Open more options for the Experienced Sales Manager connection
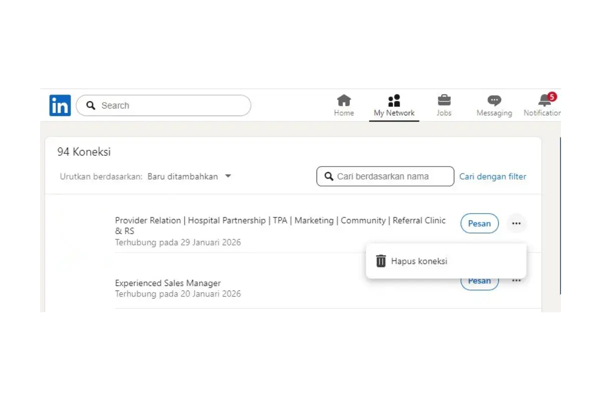This screenshot has height=400, width=601. tap(516, 280)
